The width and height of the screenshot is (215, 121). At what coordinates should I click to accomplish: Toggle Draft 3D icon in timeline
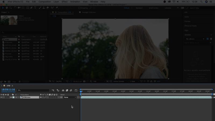click(x=58, y=90)
